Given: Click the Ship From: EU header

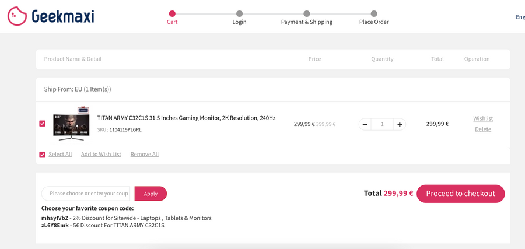Looking at the screenshot, I should (x=78, y=89).
